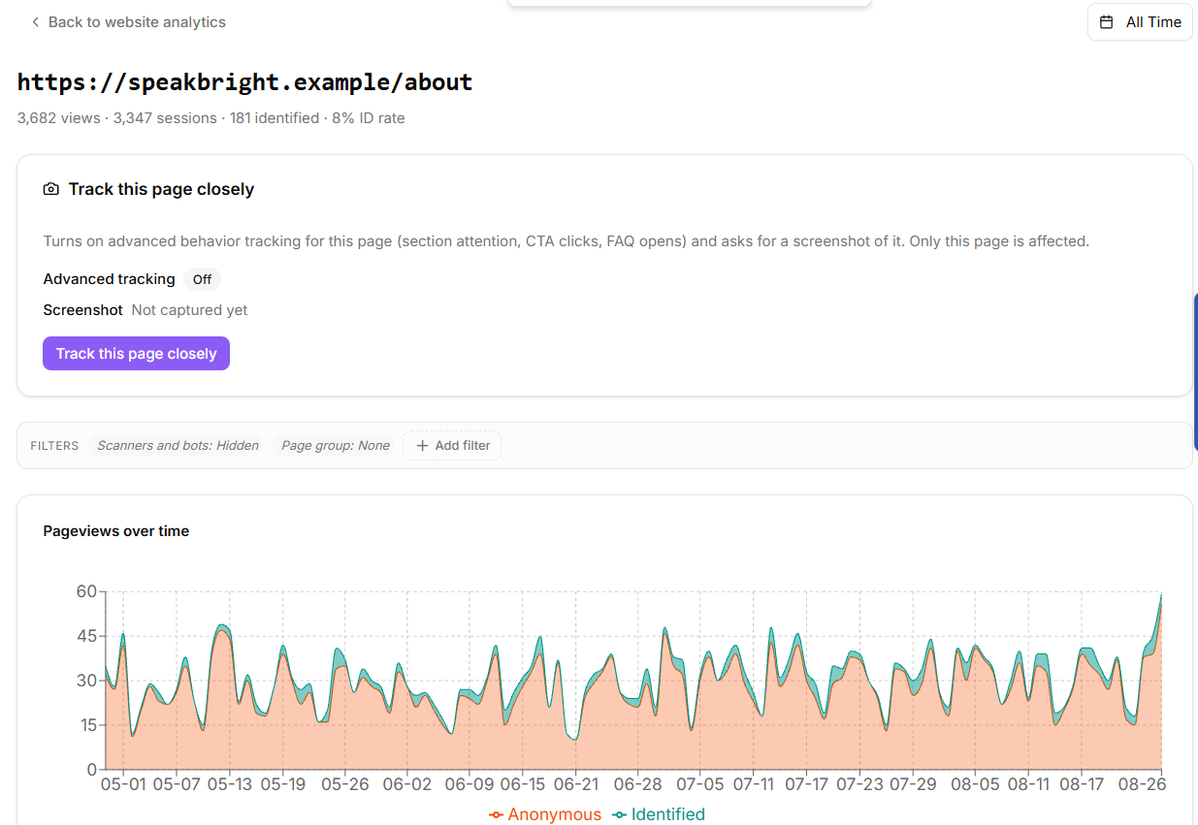Click the advanced tracking description text
1198x825 pixels.
point(567,241)
